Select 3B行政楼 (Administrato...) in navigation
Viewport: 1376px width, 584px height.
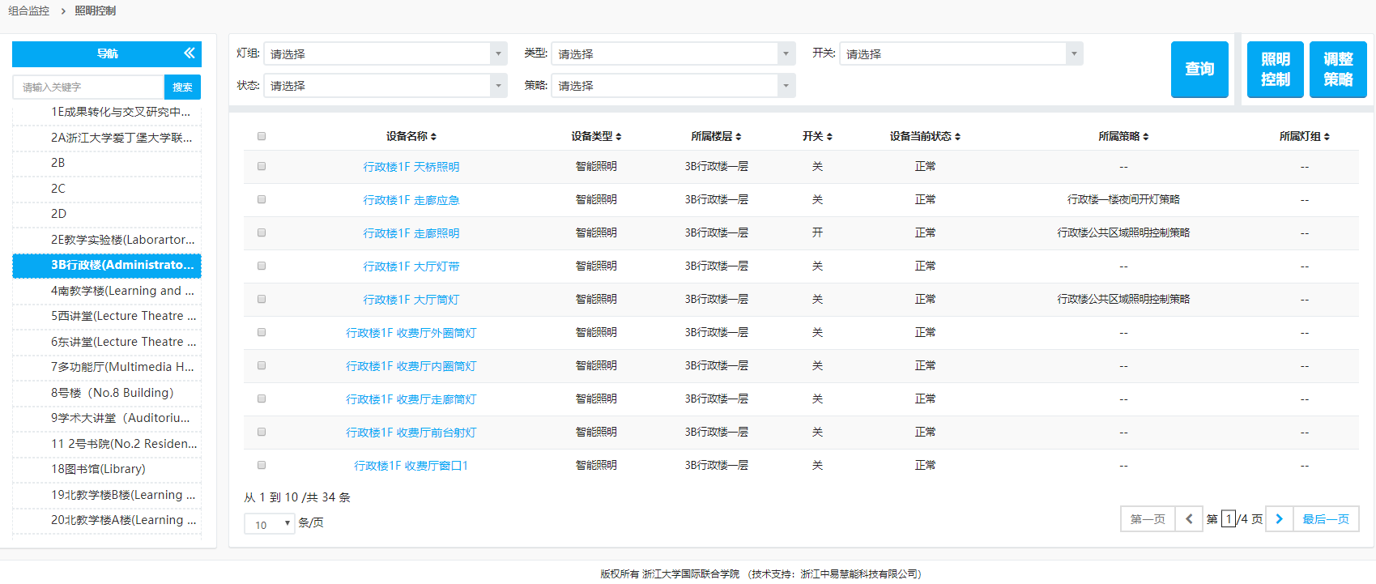[x=107, y=265]
